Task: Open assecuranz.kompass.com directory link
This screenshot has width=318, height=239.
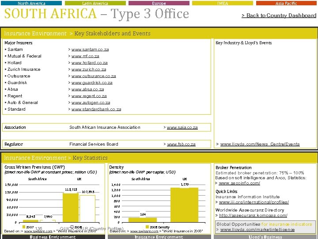Action: (253, 216)
